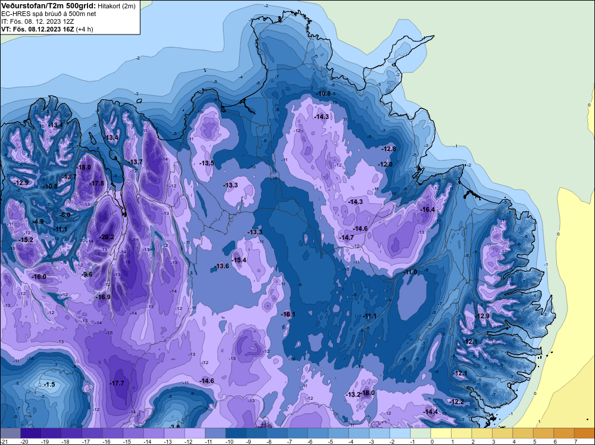
Task: Select the -15.2 temperature value
Action: click(26, 240)
